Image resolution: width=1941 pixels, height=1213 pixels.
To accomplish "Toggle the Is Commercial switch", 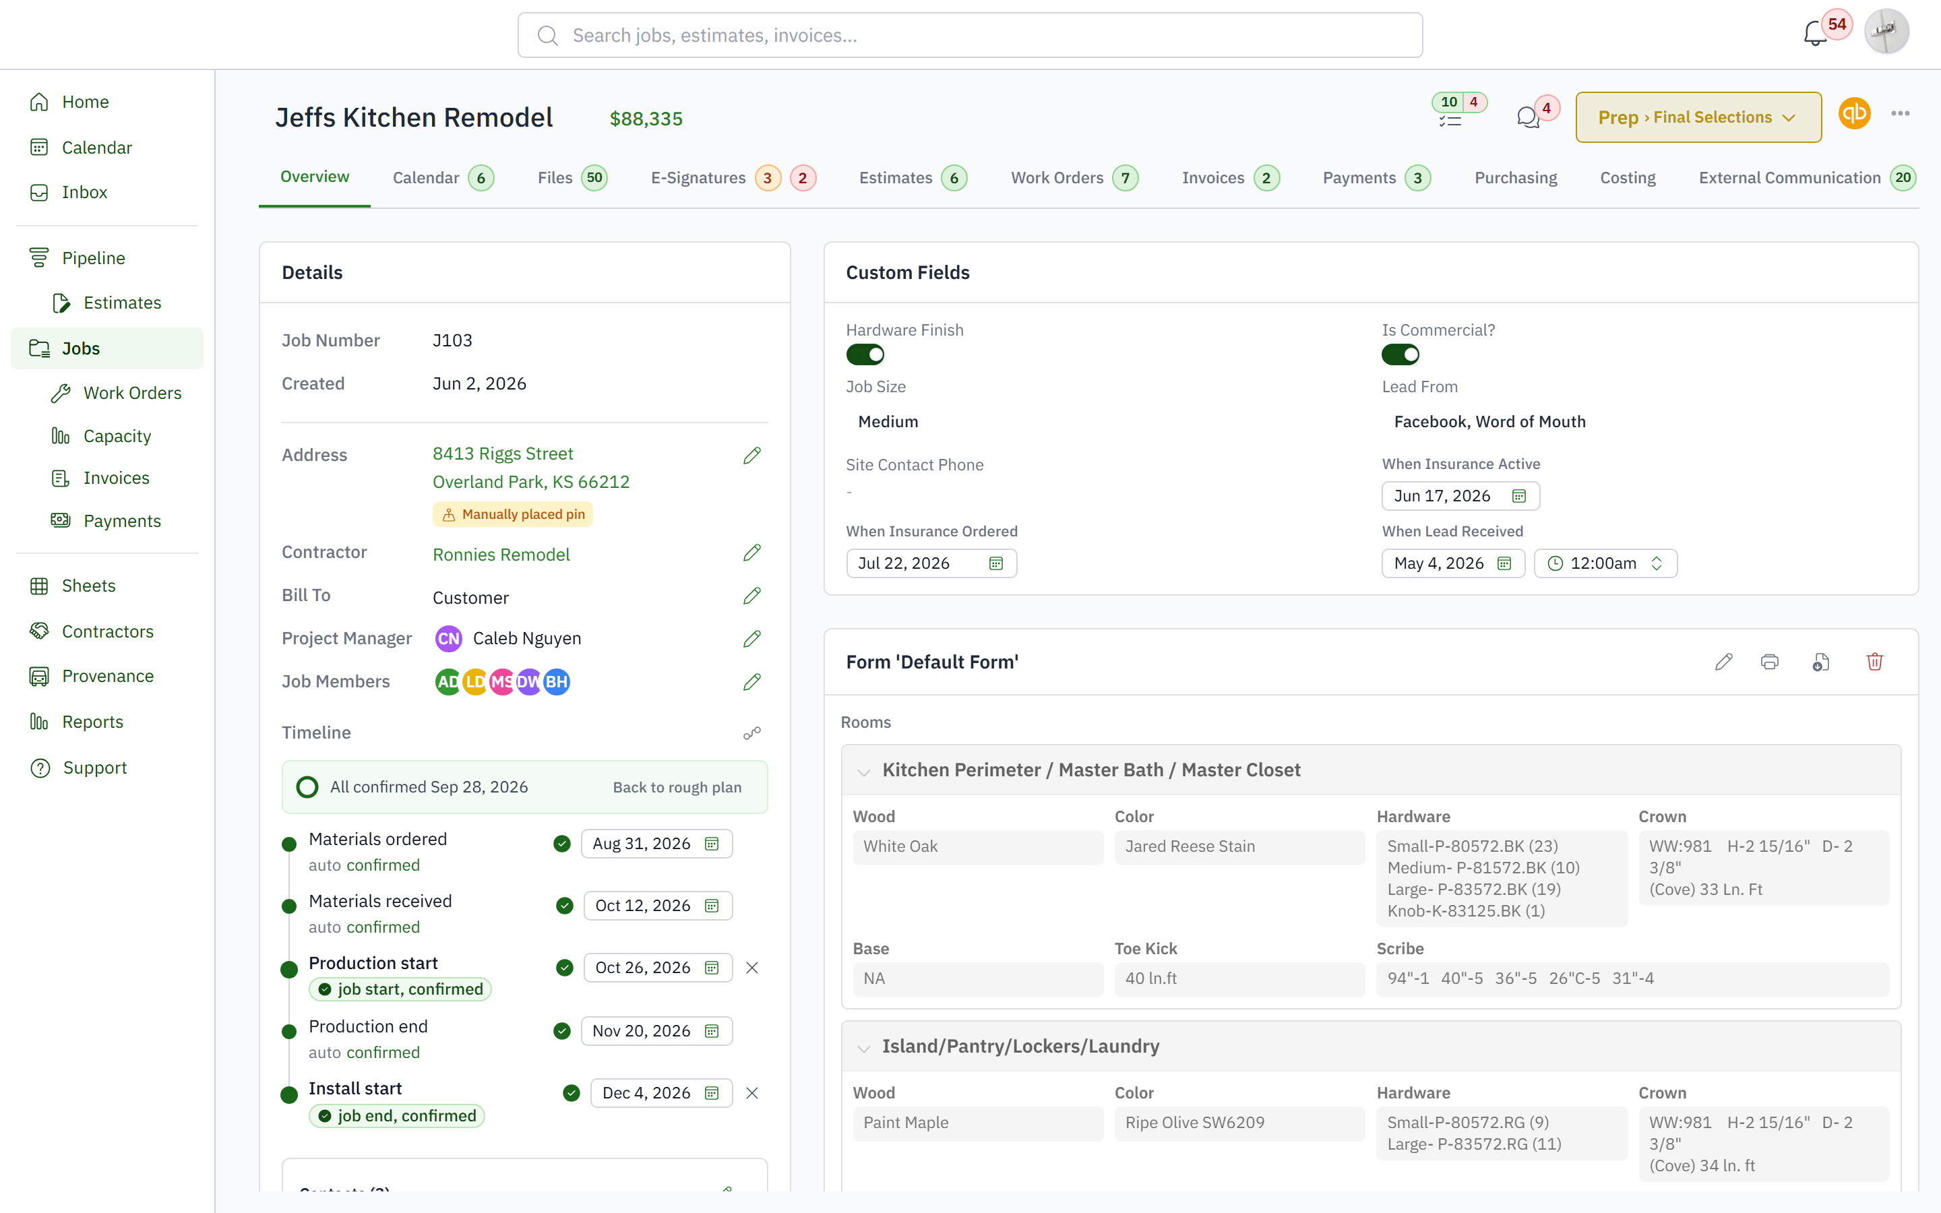I will (x=1400, y=354).
